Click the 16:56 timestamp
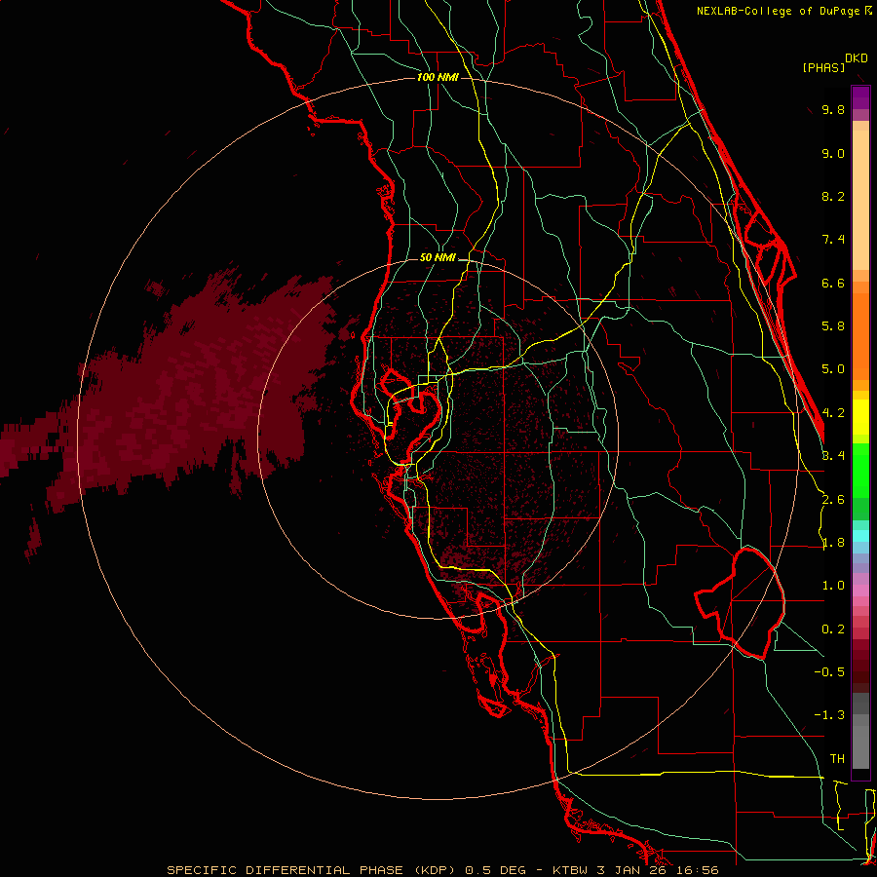This screenshot has height=877, width=877. tap(697, 870)
